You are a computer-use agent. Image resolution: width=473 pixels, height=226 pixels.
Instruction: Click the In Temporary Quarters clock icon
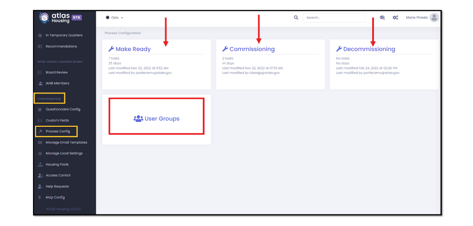point(40,35)
